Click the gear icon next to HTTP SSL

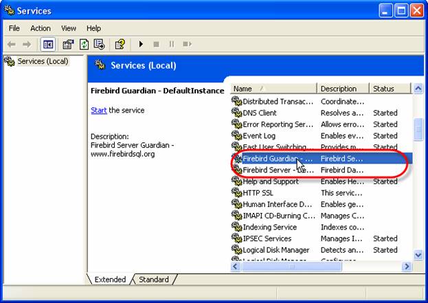coord(237,193)
